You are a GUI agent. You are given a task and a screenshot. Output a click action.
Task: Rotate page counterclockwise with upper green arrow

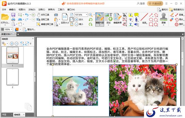click(x=91, y=20)
